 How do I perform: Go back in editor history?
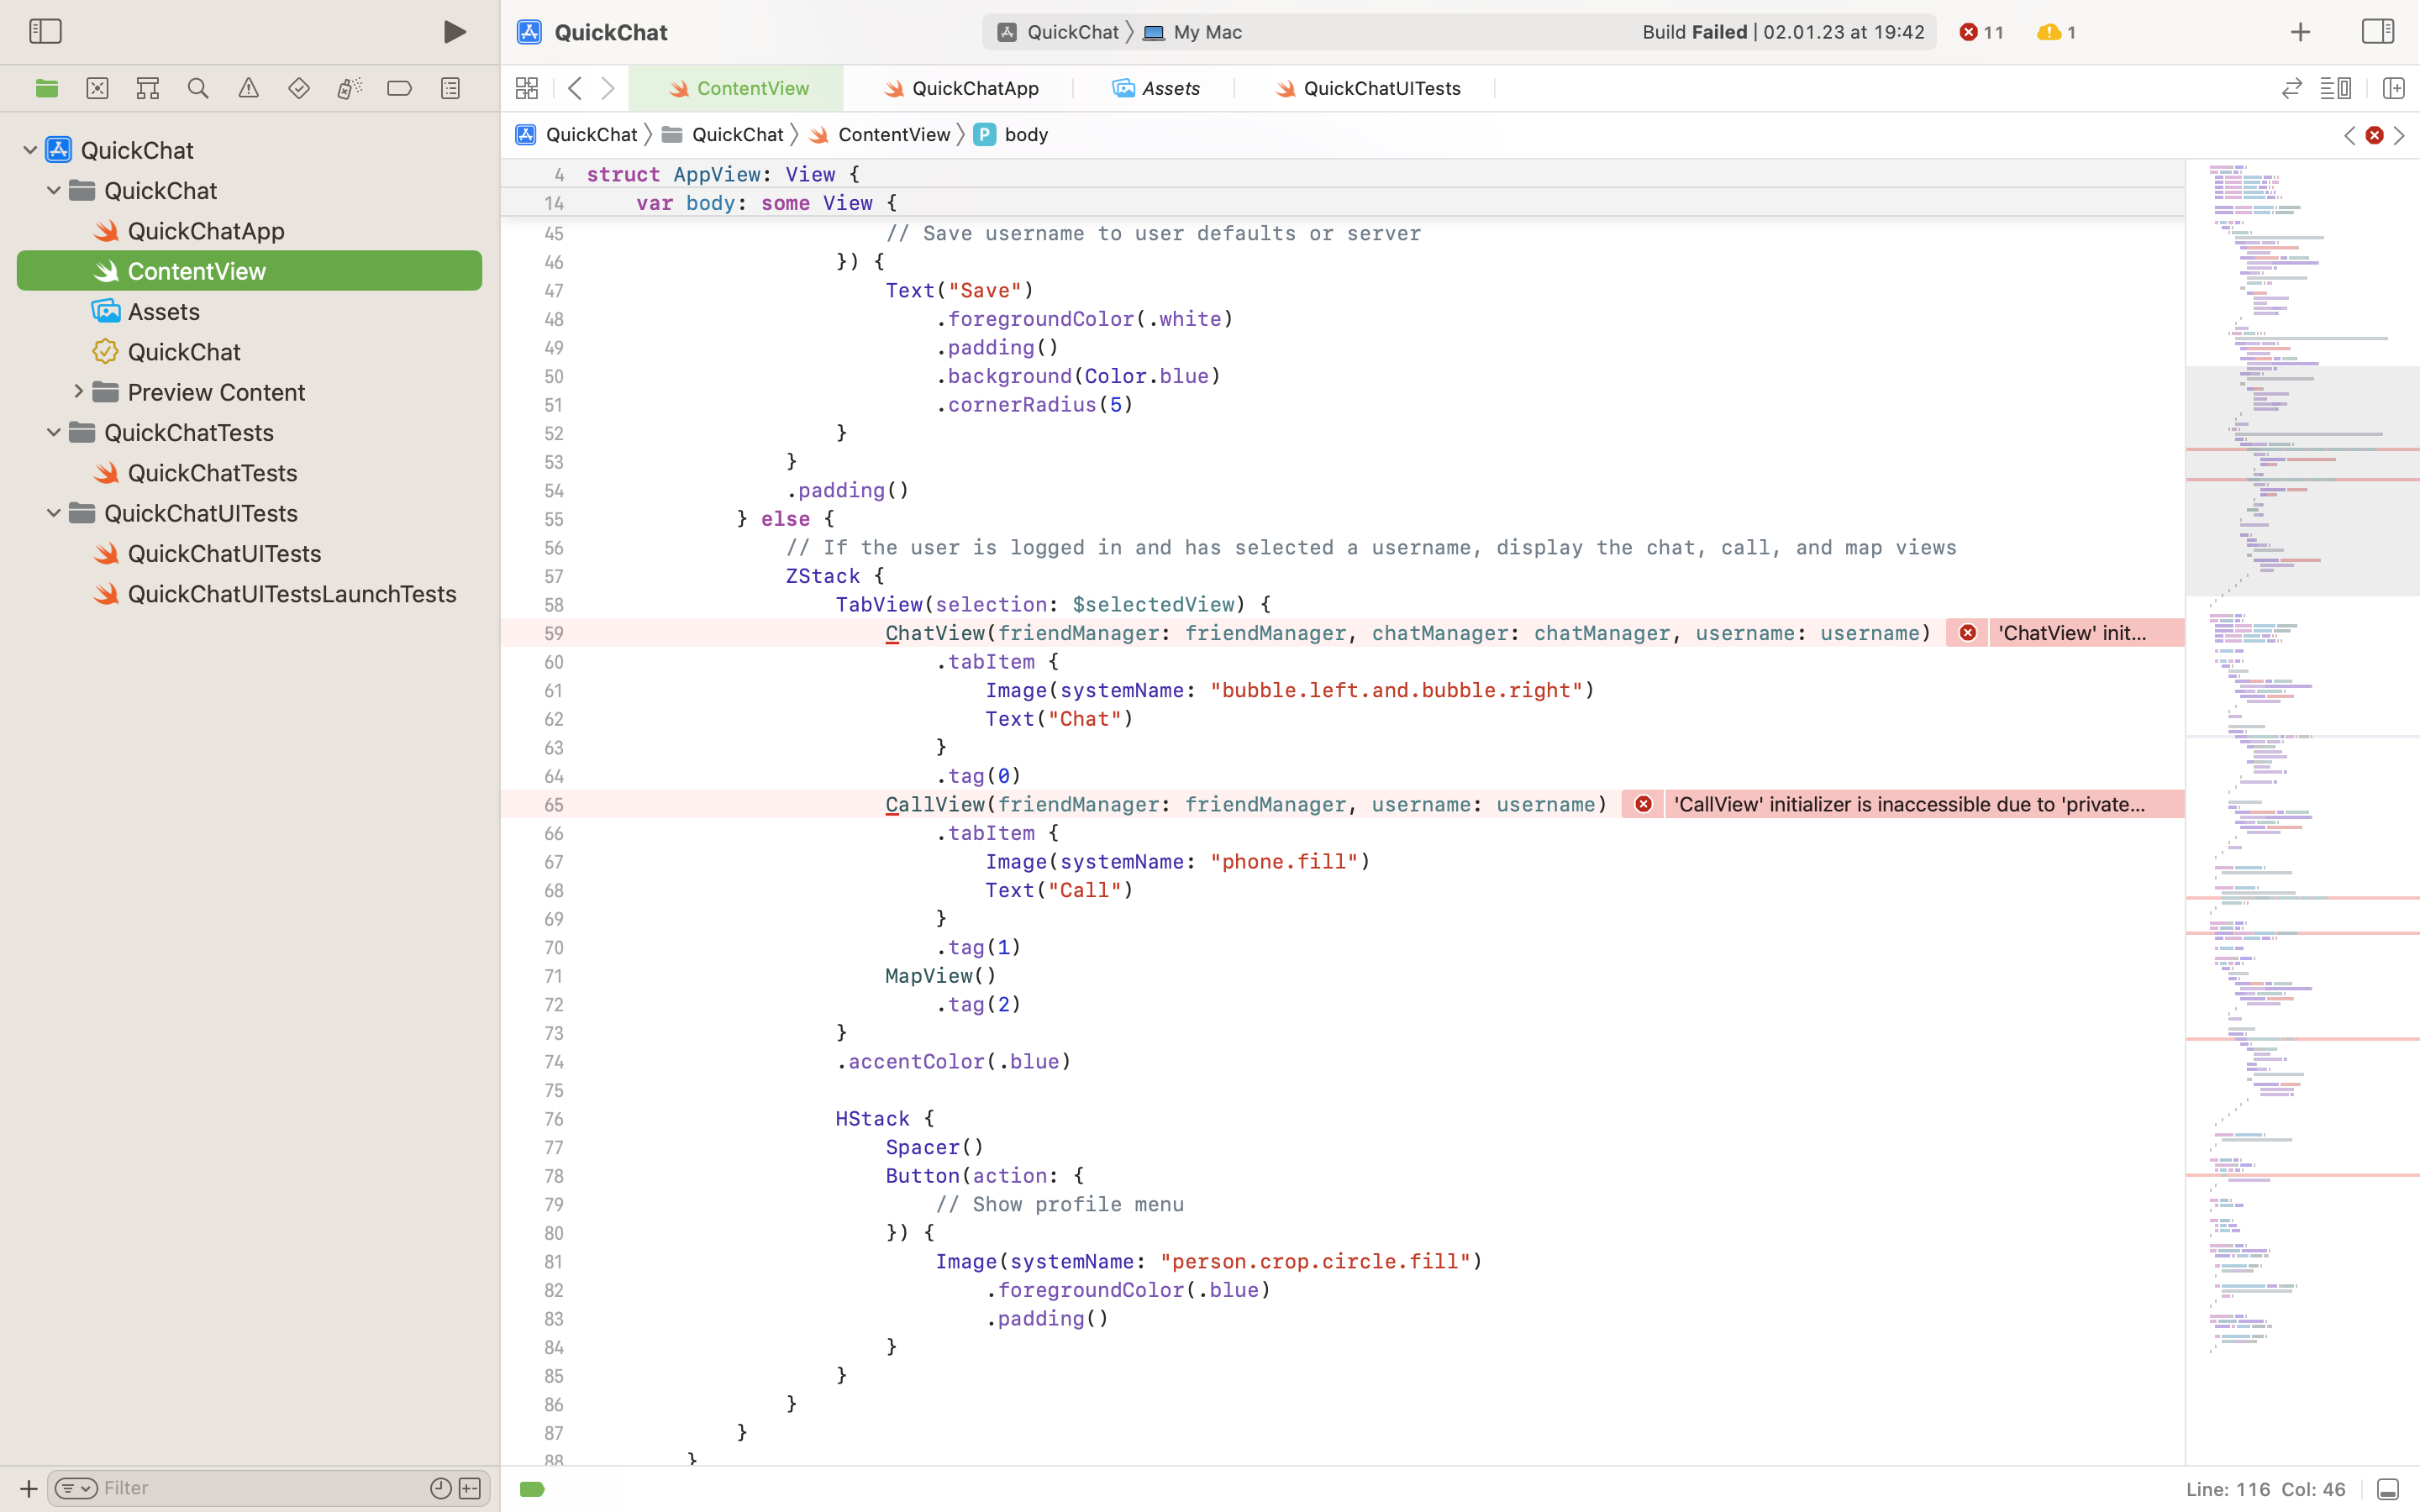(x=575, y=88)
